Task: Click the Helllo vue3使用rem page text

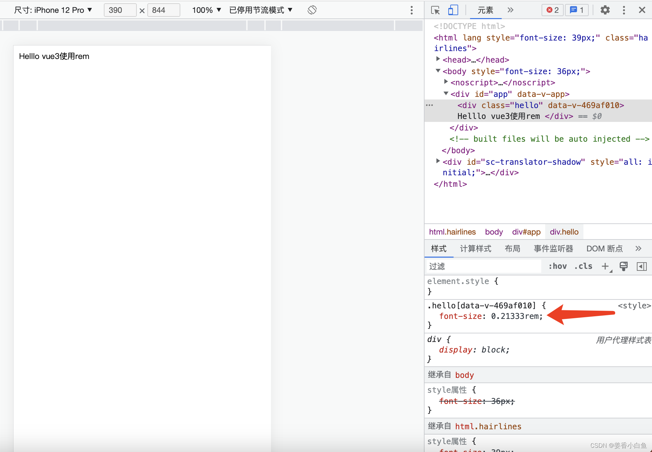Action: [54, 56]
